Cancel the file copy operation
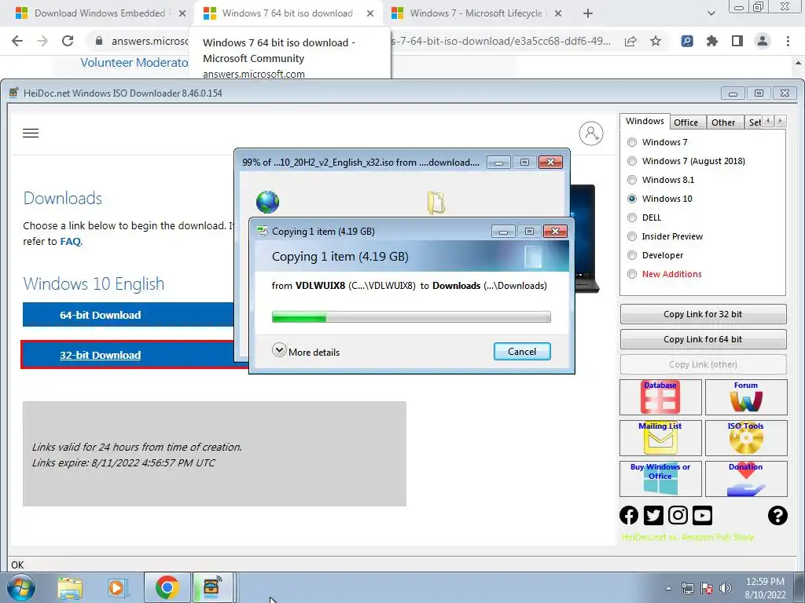The width and height of the screenshot is (805, 603). click(522, 352)
